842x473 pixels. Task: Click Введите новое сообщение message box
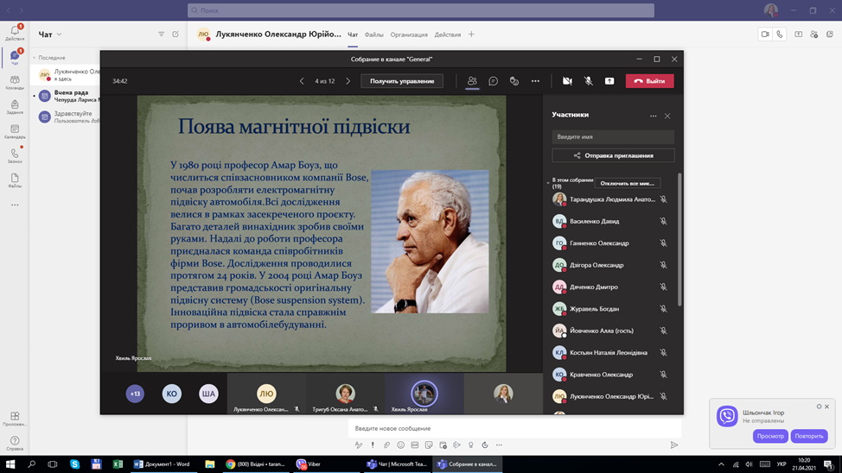tap(514, 428)
